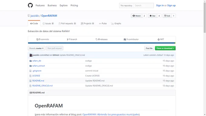Click the Sign up link
The width and height of the screenshot is (206, 116).
click(171, 5)
